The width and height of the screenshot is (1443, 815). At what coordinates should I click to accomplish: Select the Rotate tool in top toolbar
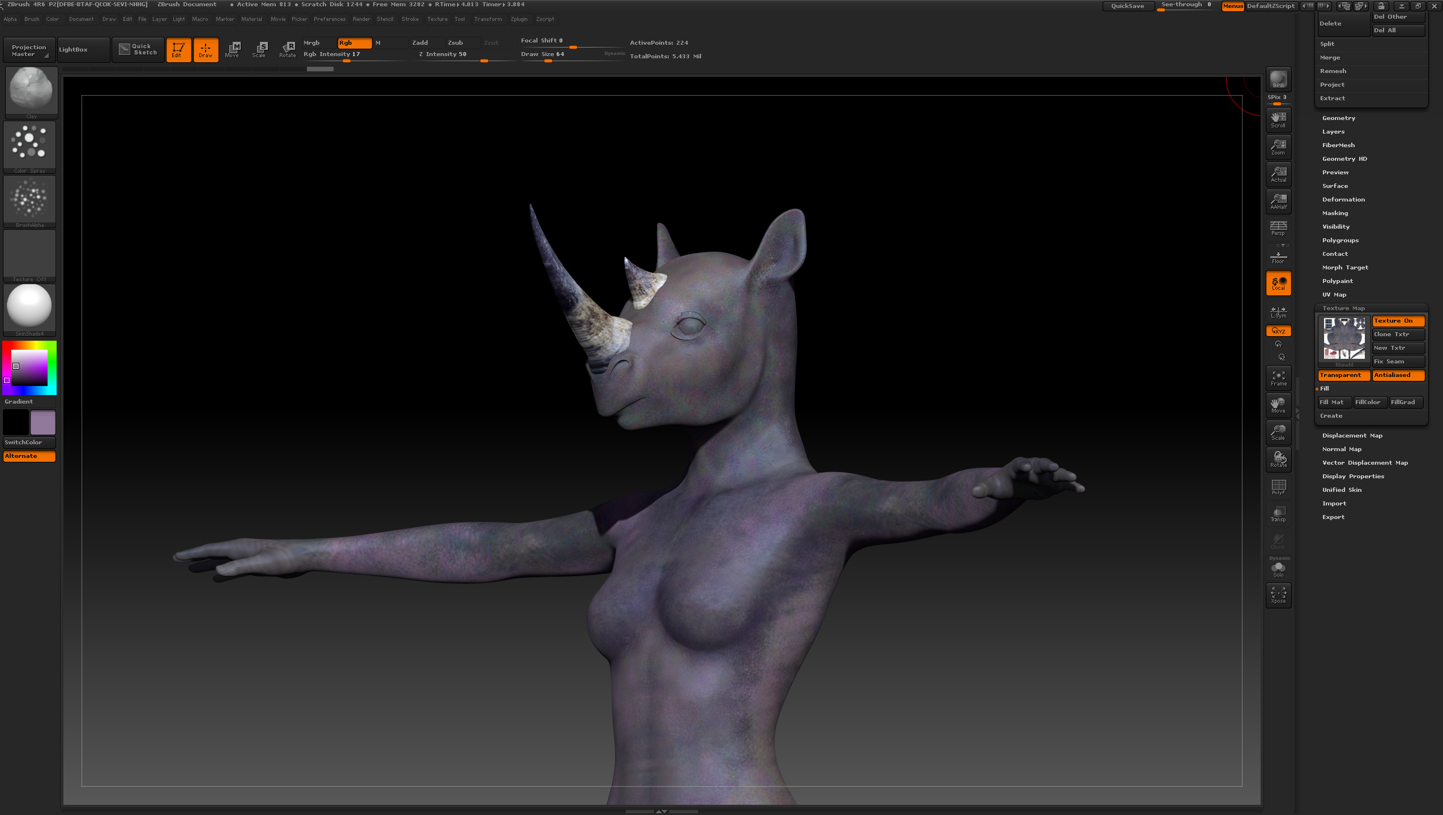pos(288,49)
